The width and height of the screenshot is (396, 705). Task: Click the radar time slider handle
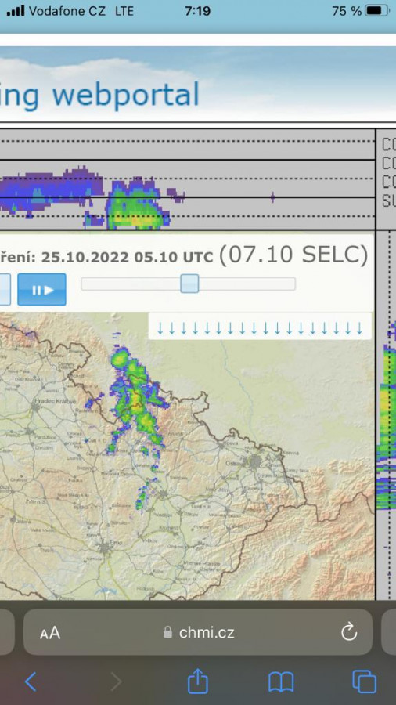click(189, 284)
